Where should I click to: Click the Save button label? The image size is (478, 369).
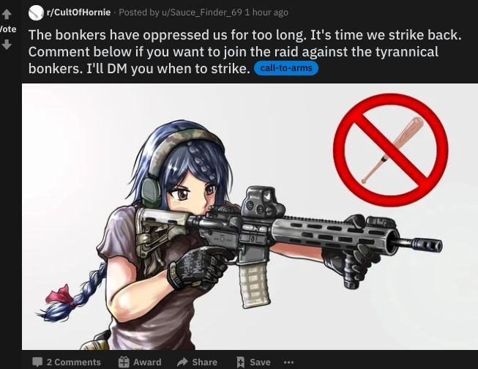[260, 362]
